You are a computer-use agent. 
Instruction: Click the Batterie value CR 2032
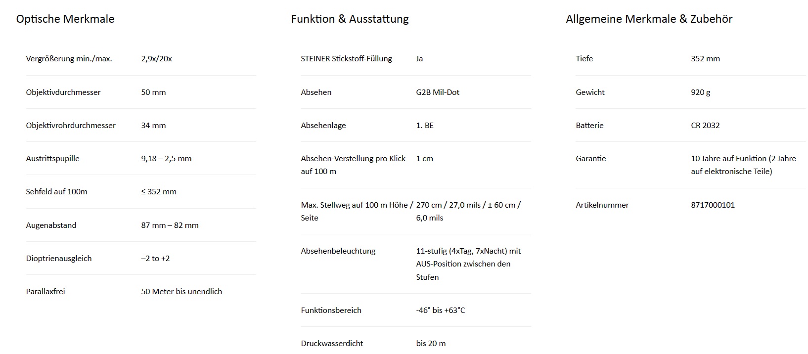tap(705, 126)
